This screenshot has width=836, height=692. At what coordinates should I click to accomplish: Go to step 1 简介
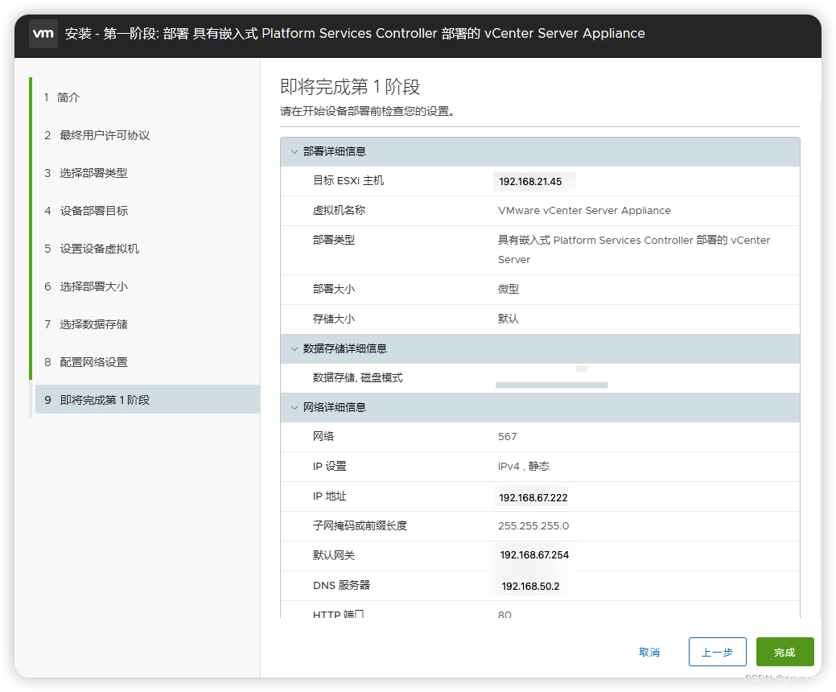[x=62, y=97]
